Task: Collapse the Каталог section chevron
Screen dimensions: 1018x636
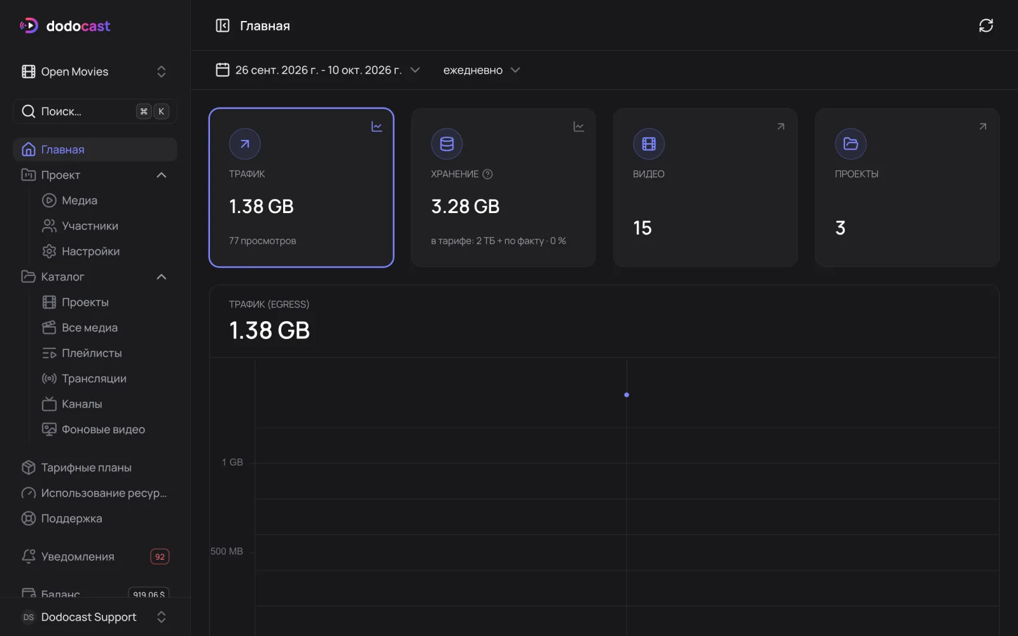Action: (162, 277)
